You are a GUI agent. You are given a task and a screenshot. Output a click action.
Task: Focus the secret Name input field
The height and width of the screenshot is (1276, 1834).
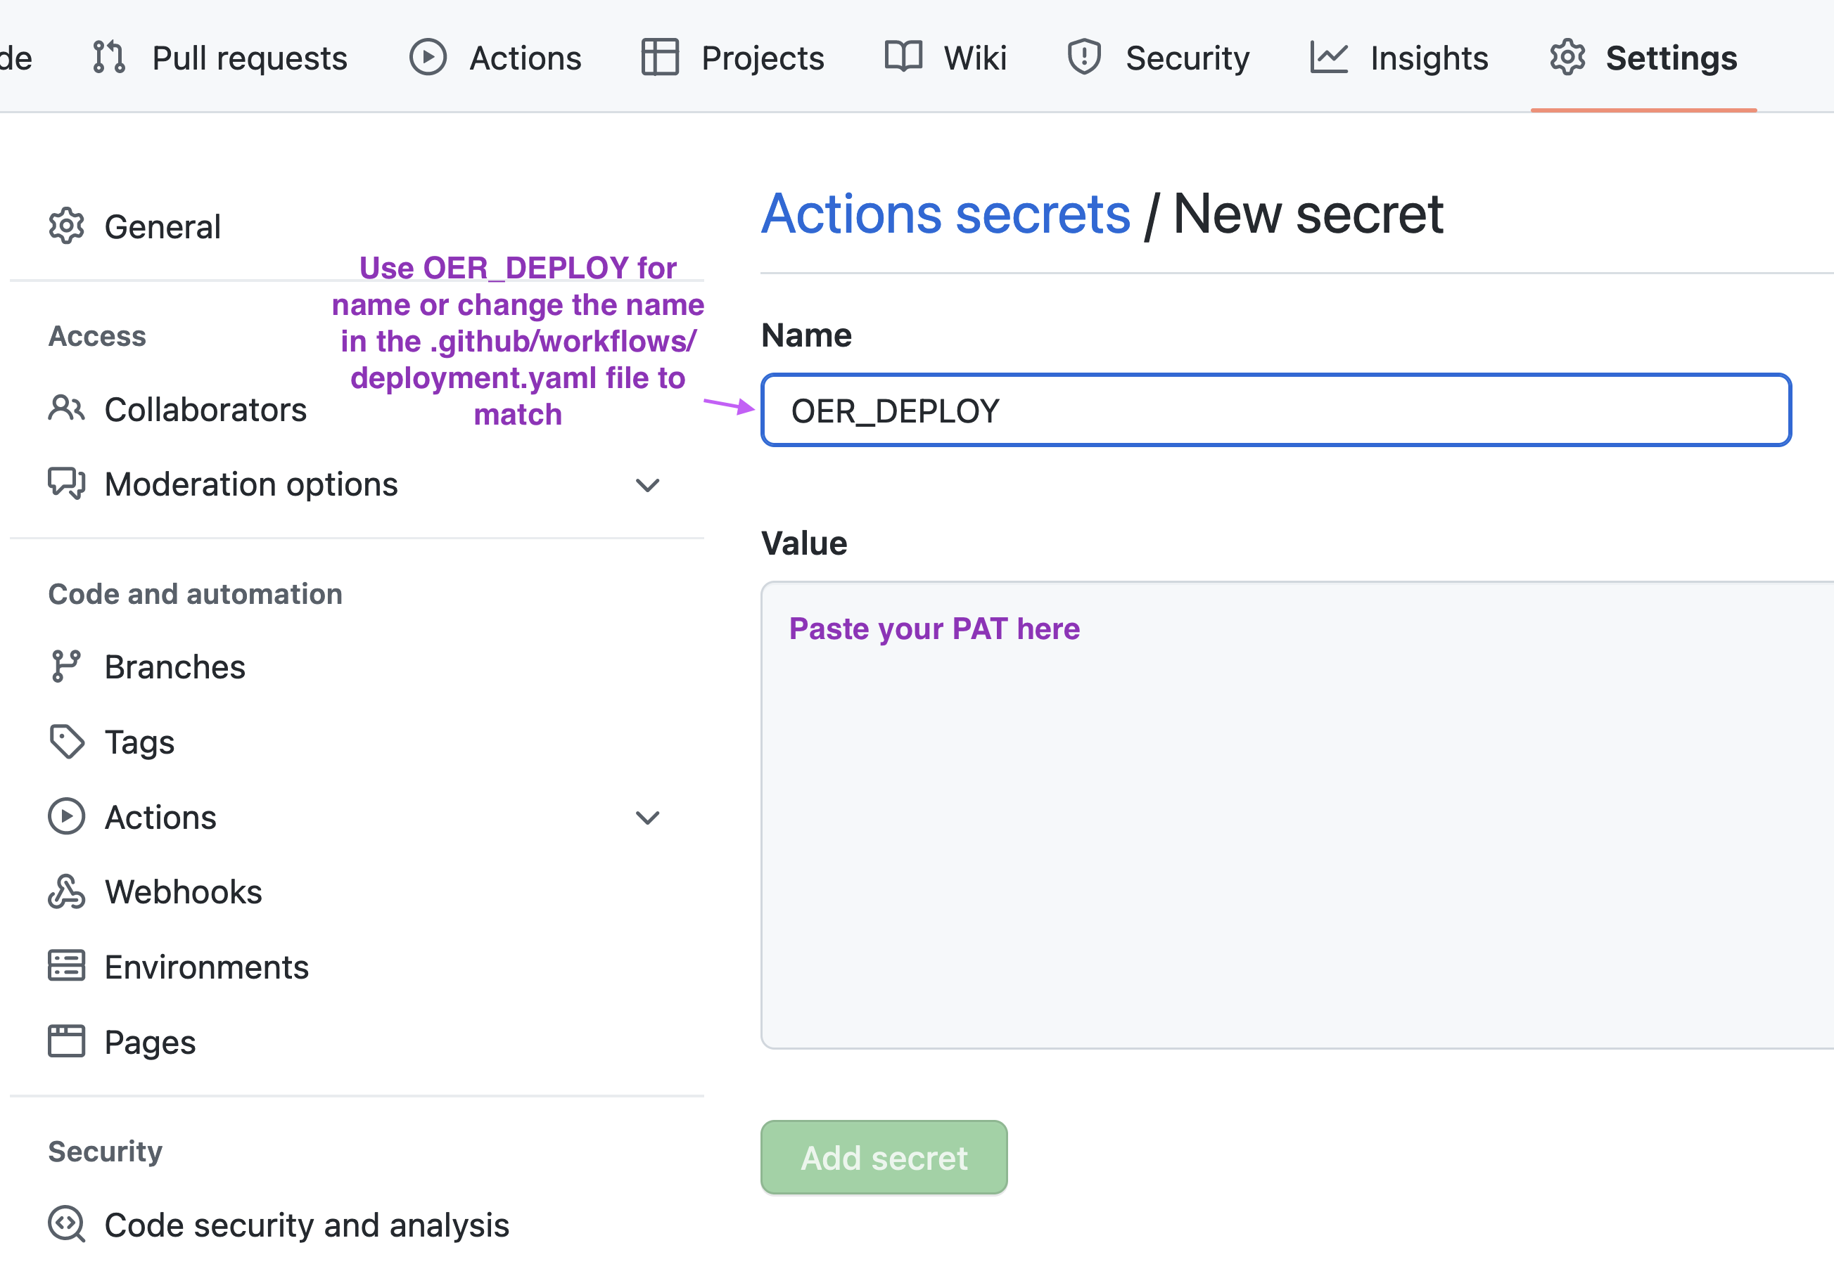(1275, 411)
